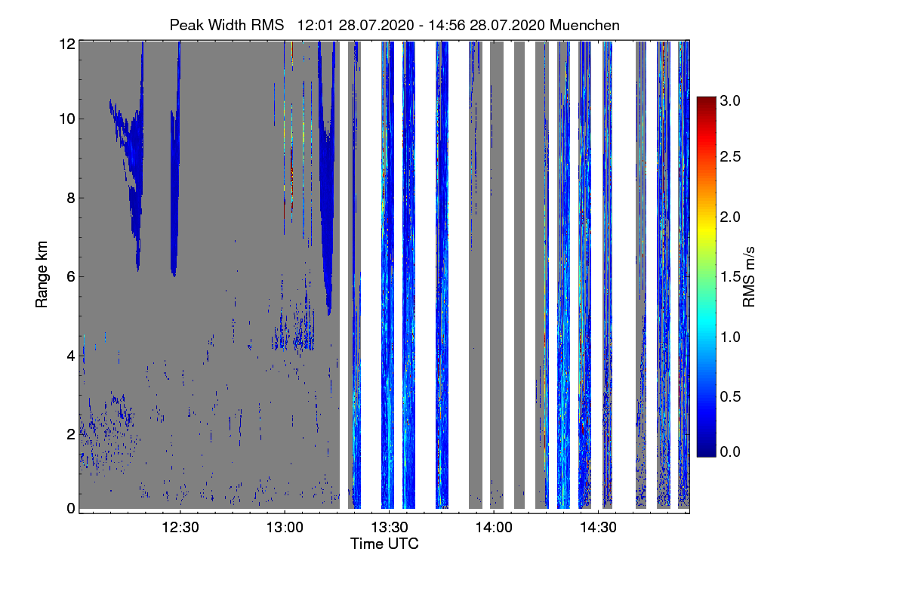Image resolution: width=906 pixels, height=604 pixels.
Task: Click the colorbar label 3.0
Action: [x=731, y=100]
